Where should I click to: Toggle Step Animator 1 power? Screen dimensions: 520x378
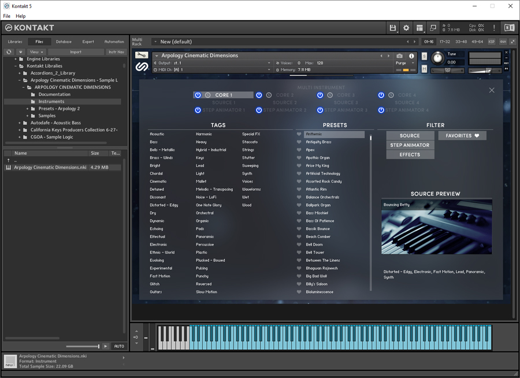198,110
